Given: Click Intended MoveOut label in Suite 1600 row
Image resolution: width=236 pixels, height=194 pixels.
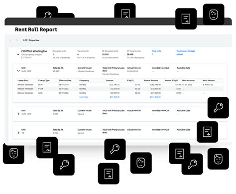Looking at the screenshot, I should coord(160,111).
